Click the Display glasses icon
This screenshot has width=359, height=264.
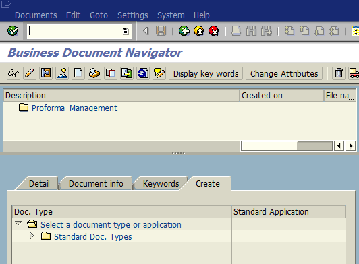pos(13,73)
